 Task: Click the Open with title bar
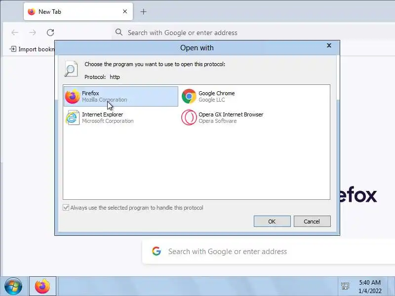197,48
